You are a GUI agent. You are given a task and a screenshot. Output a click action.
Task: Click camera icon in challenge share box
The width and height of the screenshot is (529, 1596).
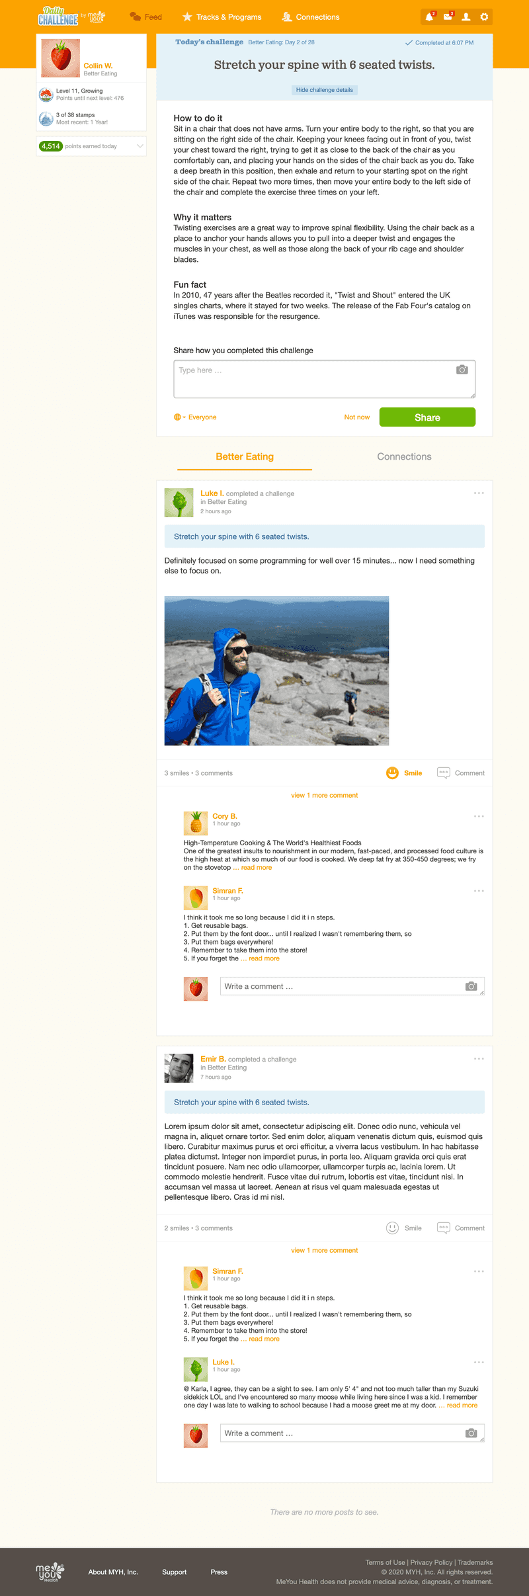(462, 370)
